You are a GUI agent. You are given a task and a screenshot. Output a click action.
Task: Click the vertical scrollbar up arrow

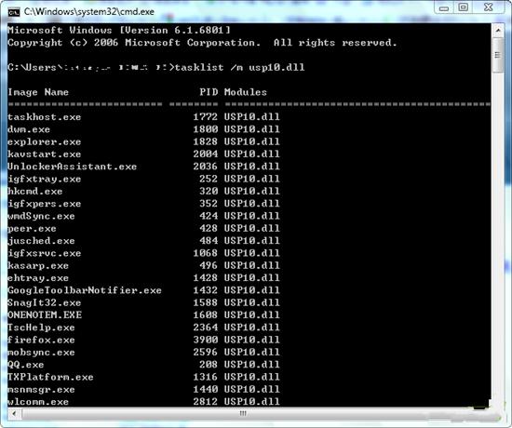[498, 31]
